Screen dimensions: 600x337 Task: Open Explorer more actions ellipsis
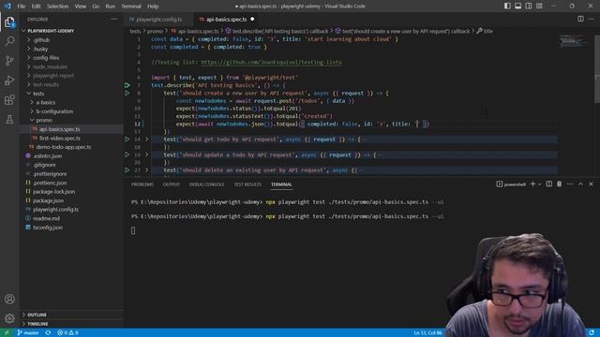(114, 19)
